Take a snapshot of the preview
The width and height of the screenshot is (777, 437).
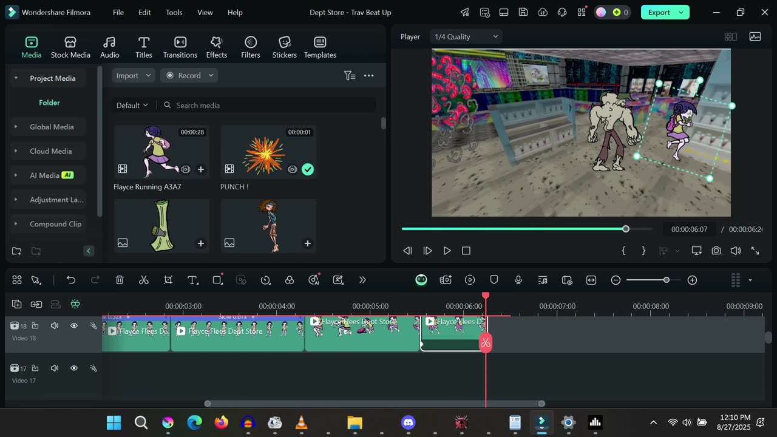click(x=716, y=251)
